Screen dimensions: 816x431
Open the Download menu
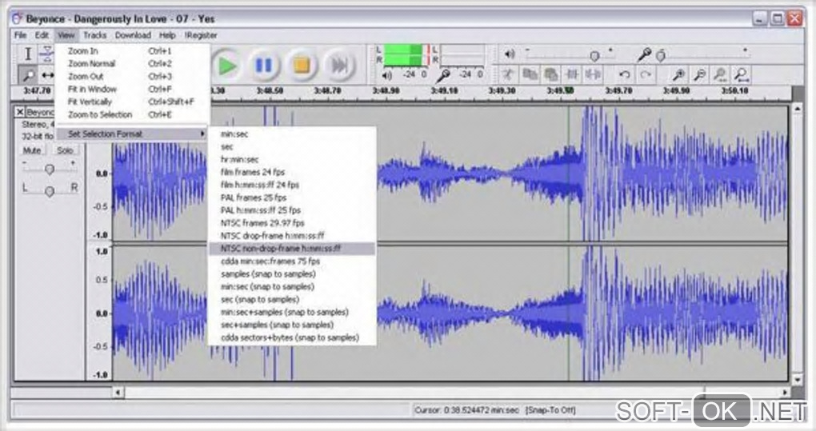click(133, 35)
